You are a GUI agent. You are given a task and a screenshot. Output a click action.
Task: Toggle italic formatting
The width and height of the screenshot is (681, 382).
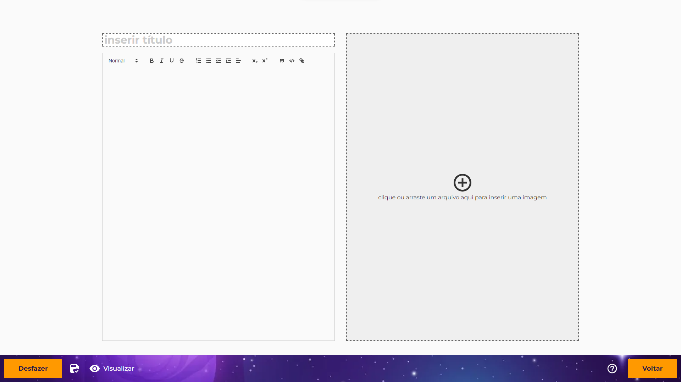tap(161, 61)
